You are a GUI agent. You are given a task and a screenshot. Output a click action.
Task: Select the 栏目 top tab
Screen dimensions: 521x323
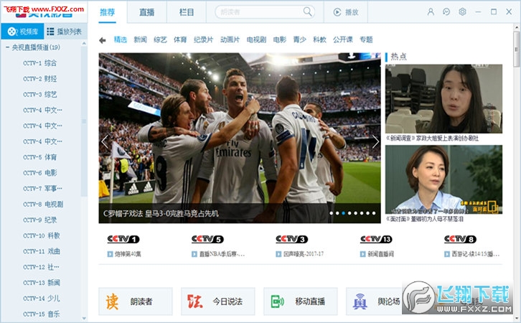[187, 12]
